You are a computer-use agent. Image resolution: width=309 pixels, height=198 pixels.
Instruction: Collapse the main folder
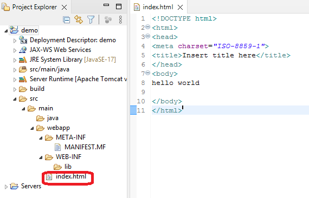tap(23, 109)
